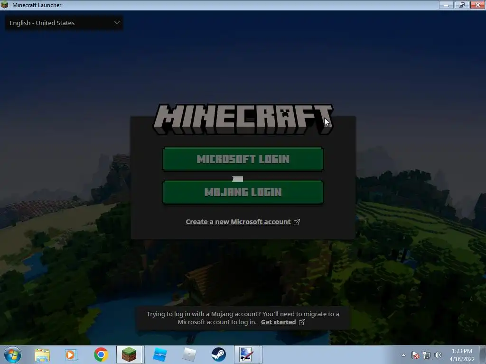
Task: Select Minecraft Launcher grass block taskbar icon
Action: coord(129,355)
